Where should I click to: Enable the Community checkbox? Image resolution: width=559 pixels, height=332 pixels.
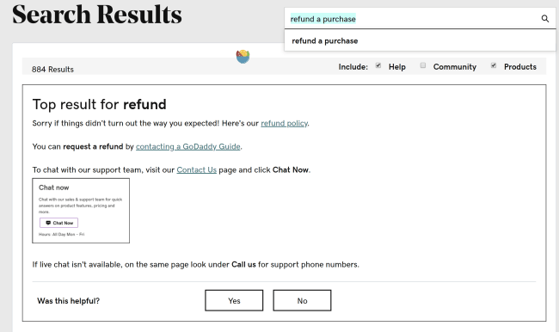pyautogui.click(x=423, y=65)
